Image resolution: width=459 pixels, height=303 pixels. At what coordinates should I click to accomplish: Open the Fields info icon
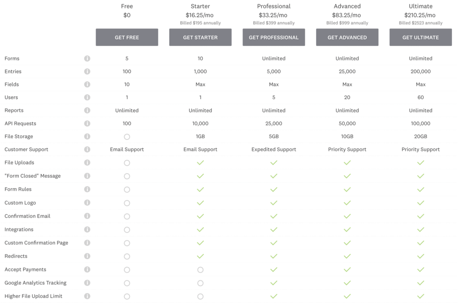(87, 84)
